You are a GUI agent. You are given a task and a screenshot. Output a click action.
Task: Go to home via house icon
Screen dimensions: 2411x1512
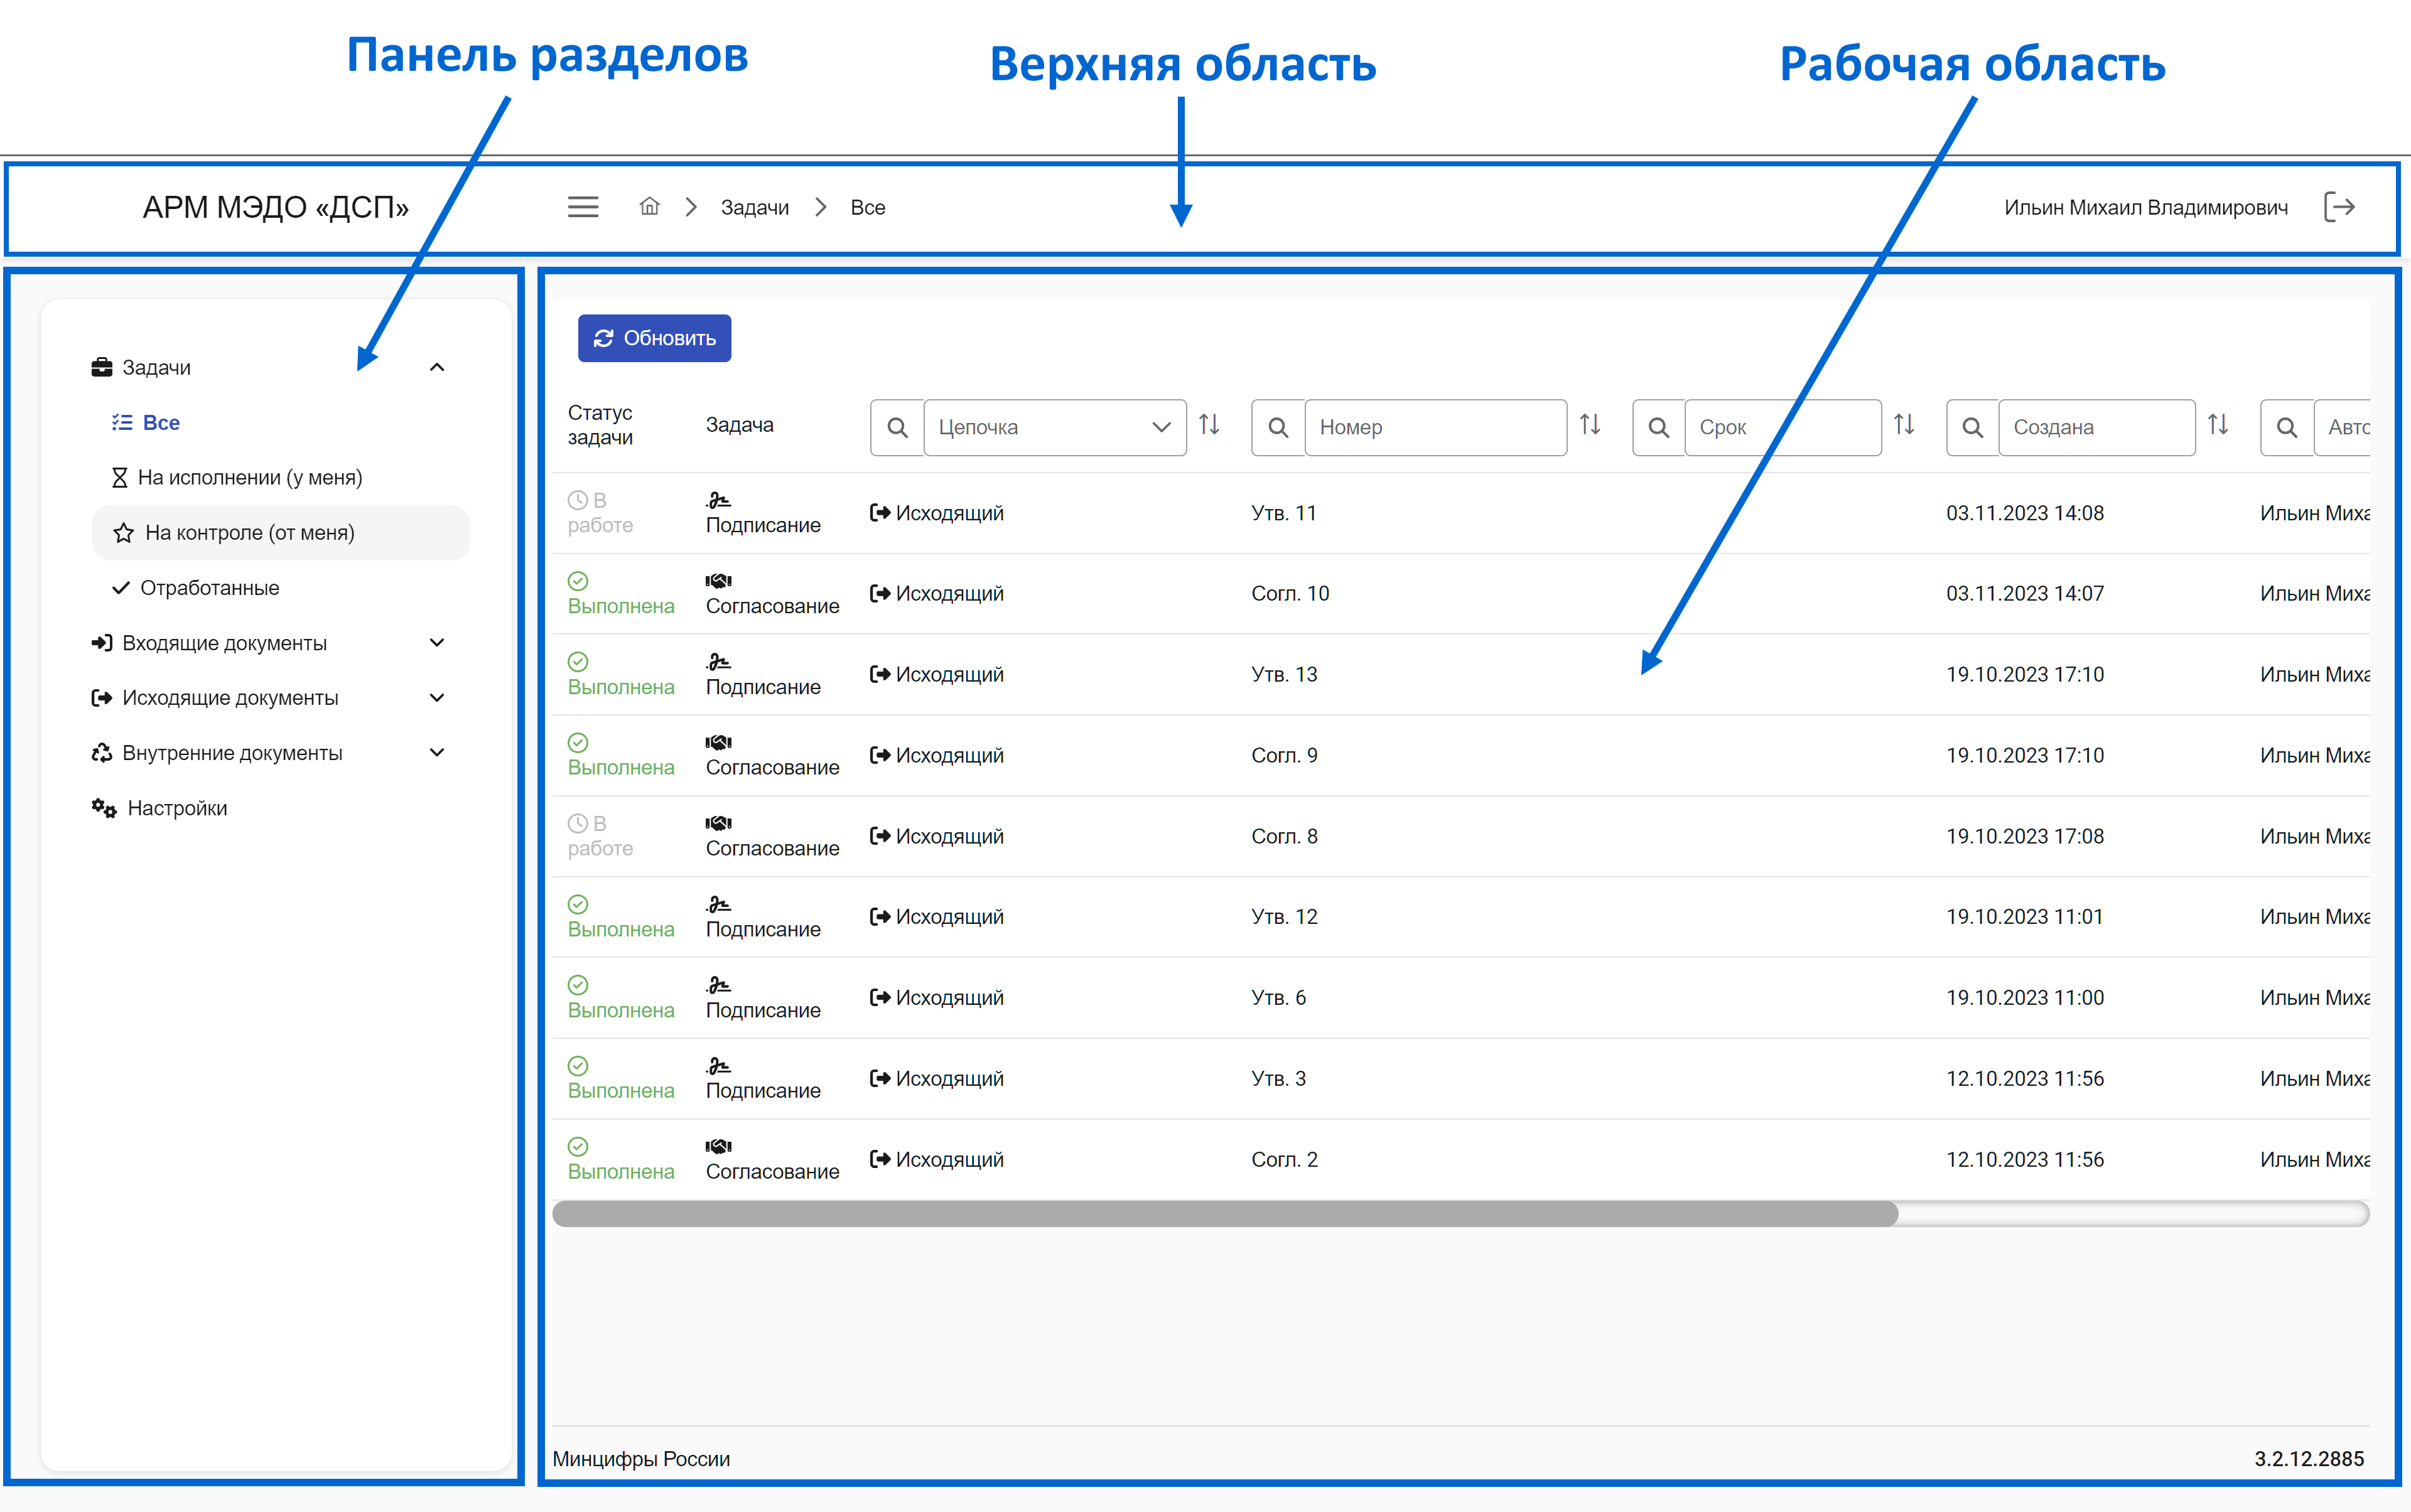(x=649, y=206)
